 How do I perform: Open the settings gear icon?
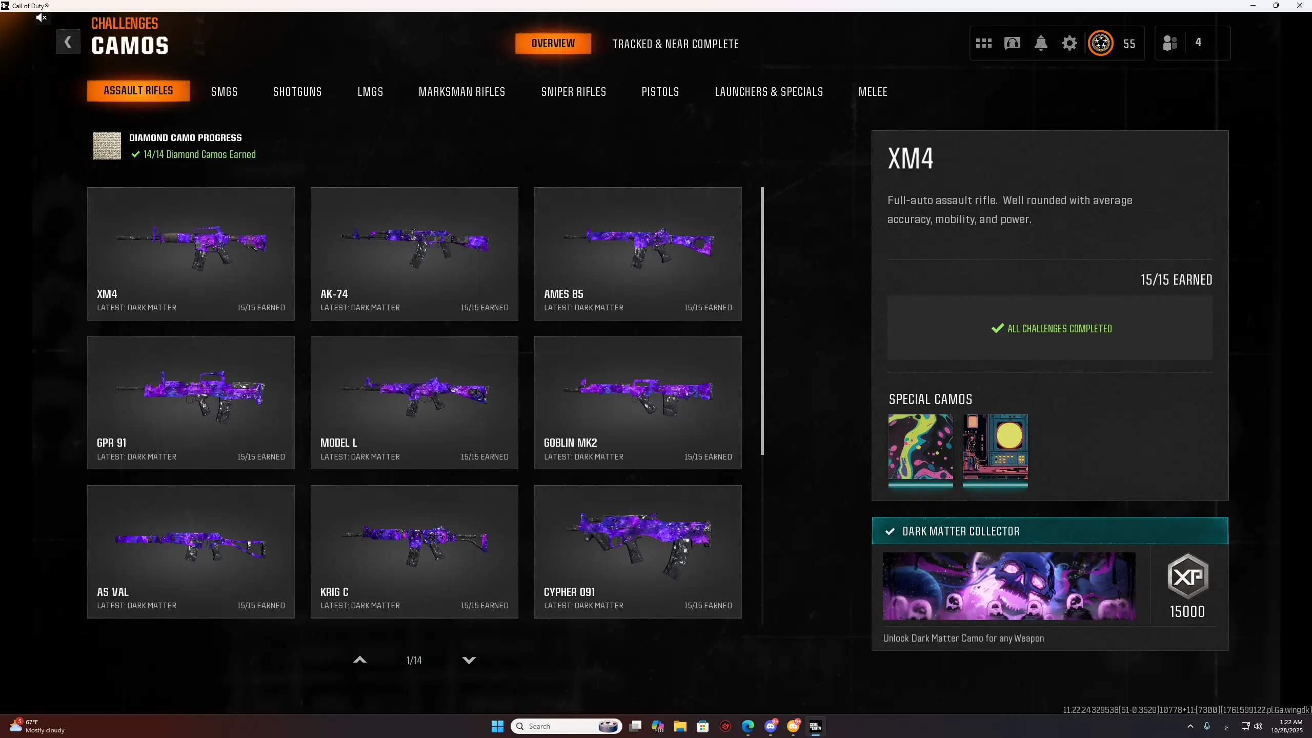point(1069,44)
